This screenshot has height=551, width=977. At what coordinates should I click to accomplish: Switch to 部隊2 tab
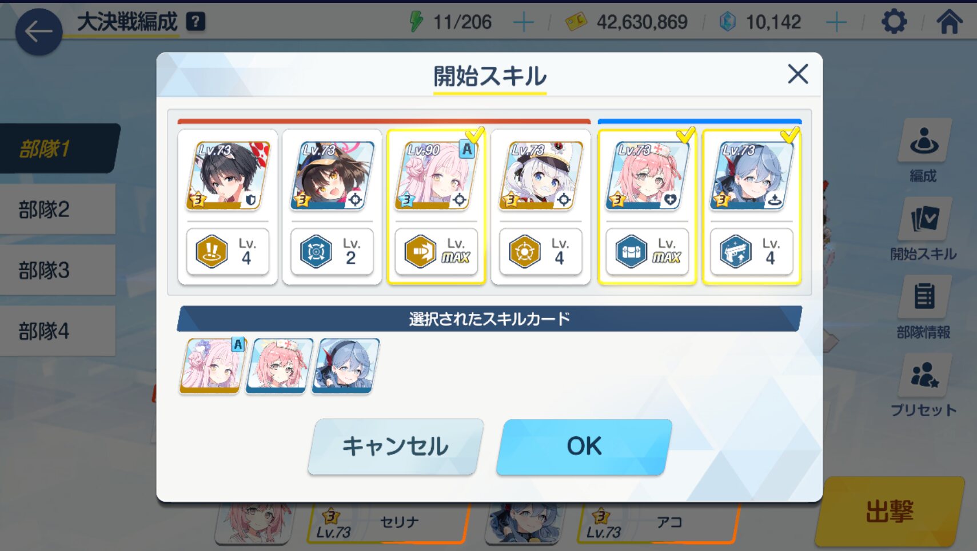58,210
